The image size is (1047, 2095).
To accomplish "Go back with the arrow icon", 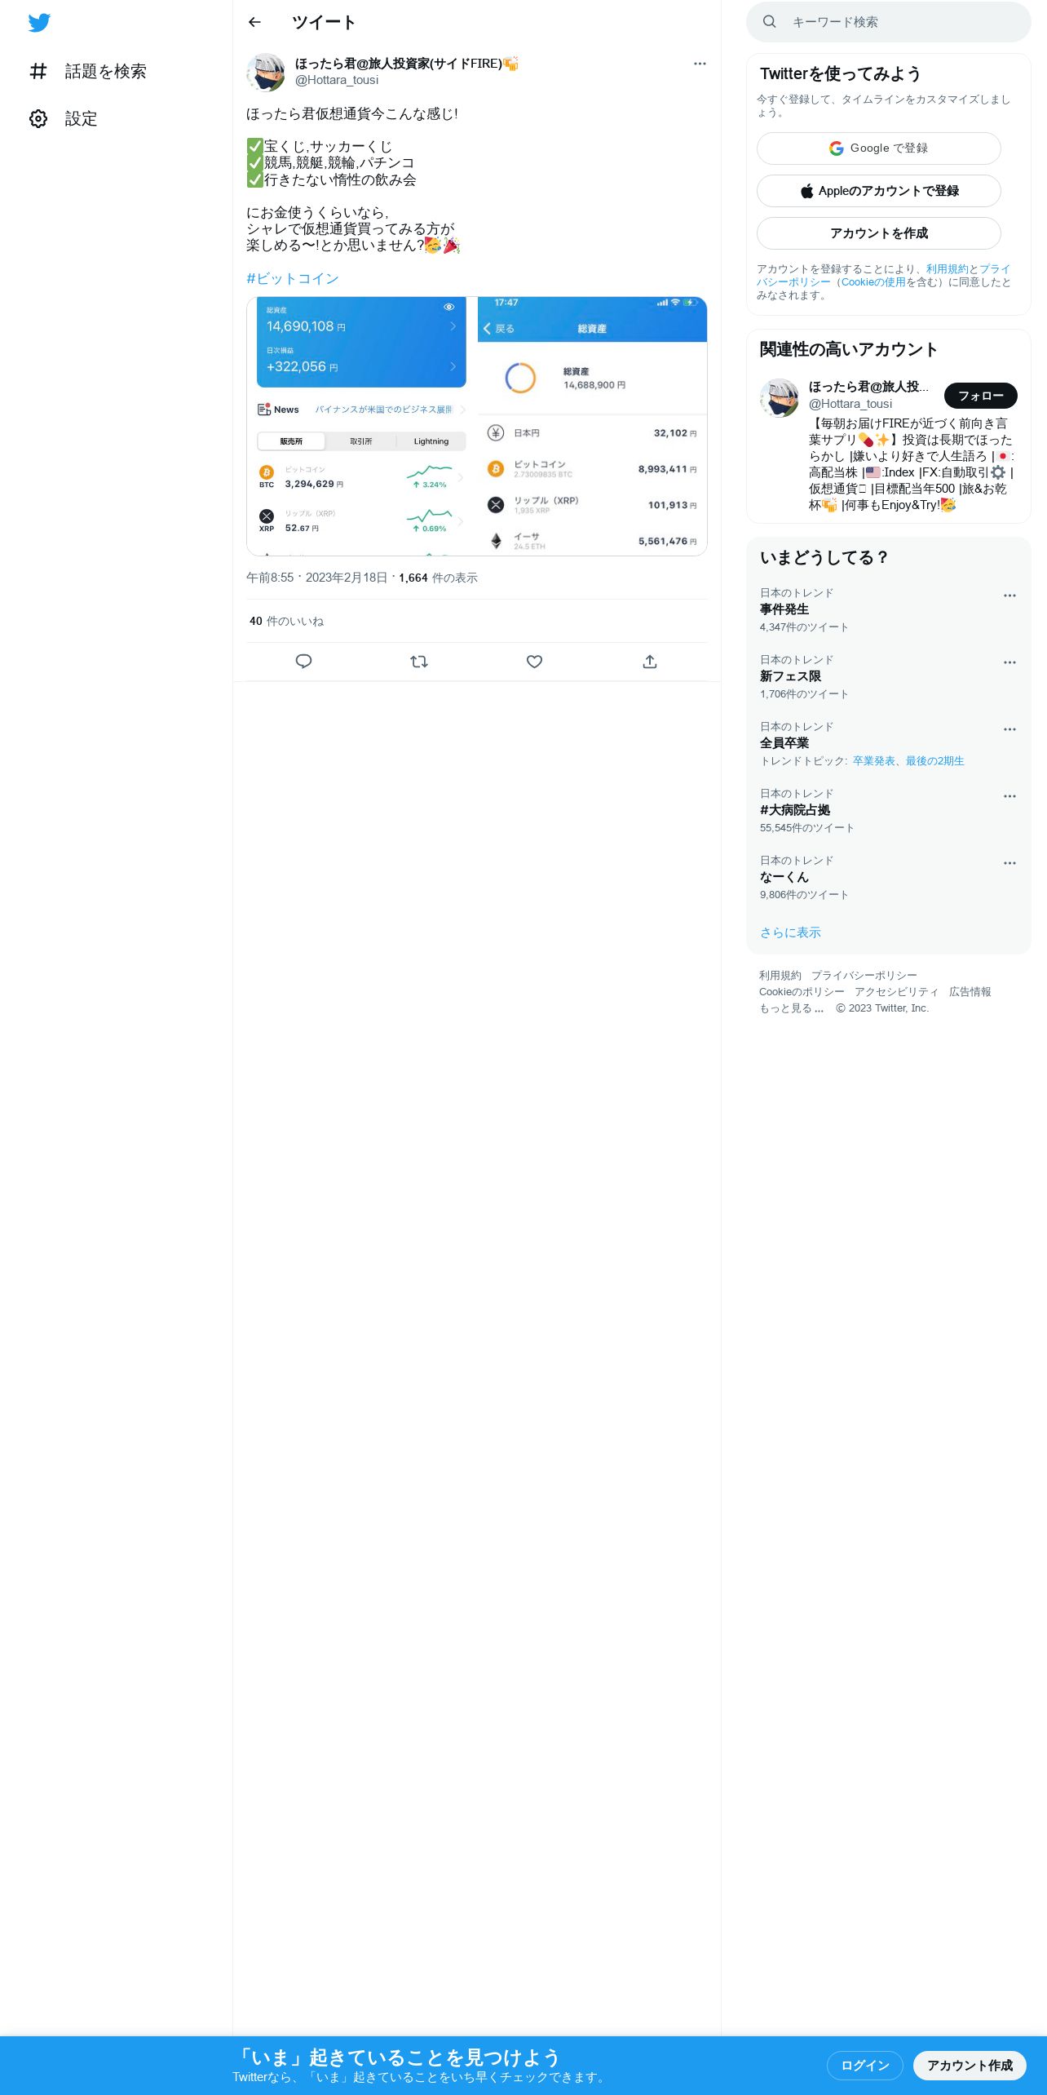I will (255, 22).
